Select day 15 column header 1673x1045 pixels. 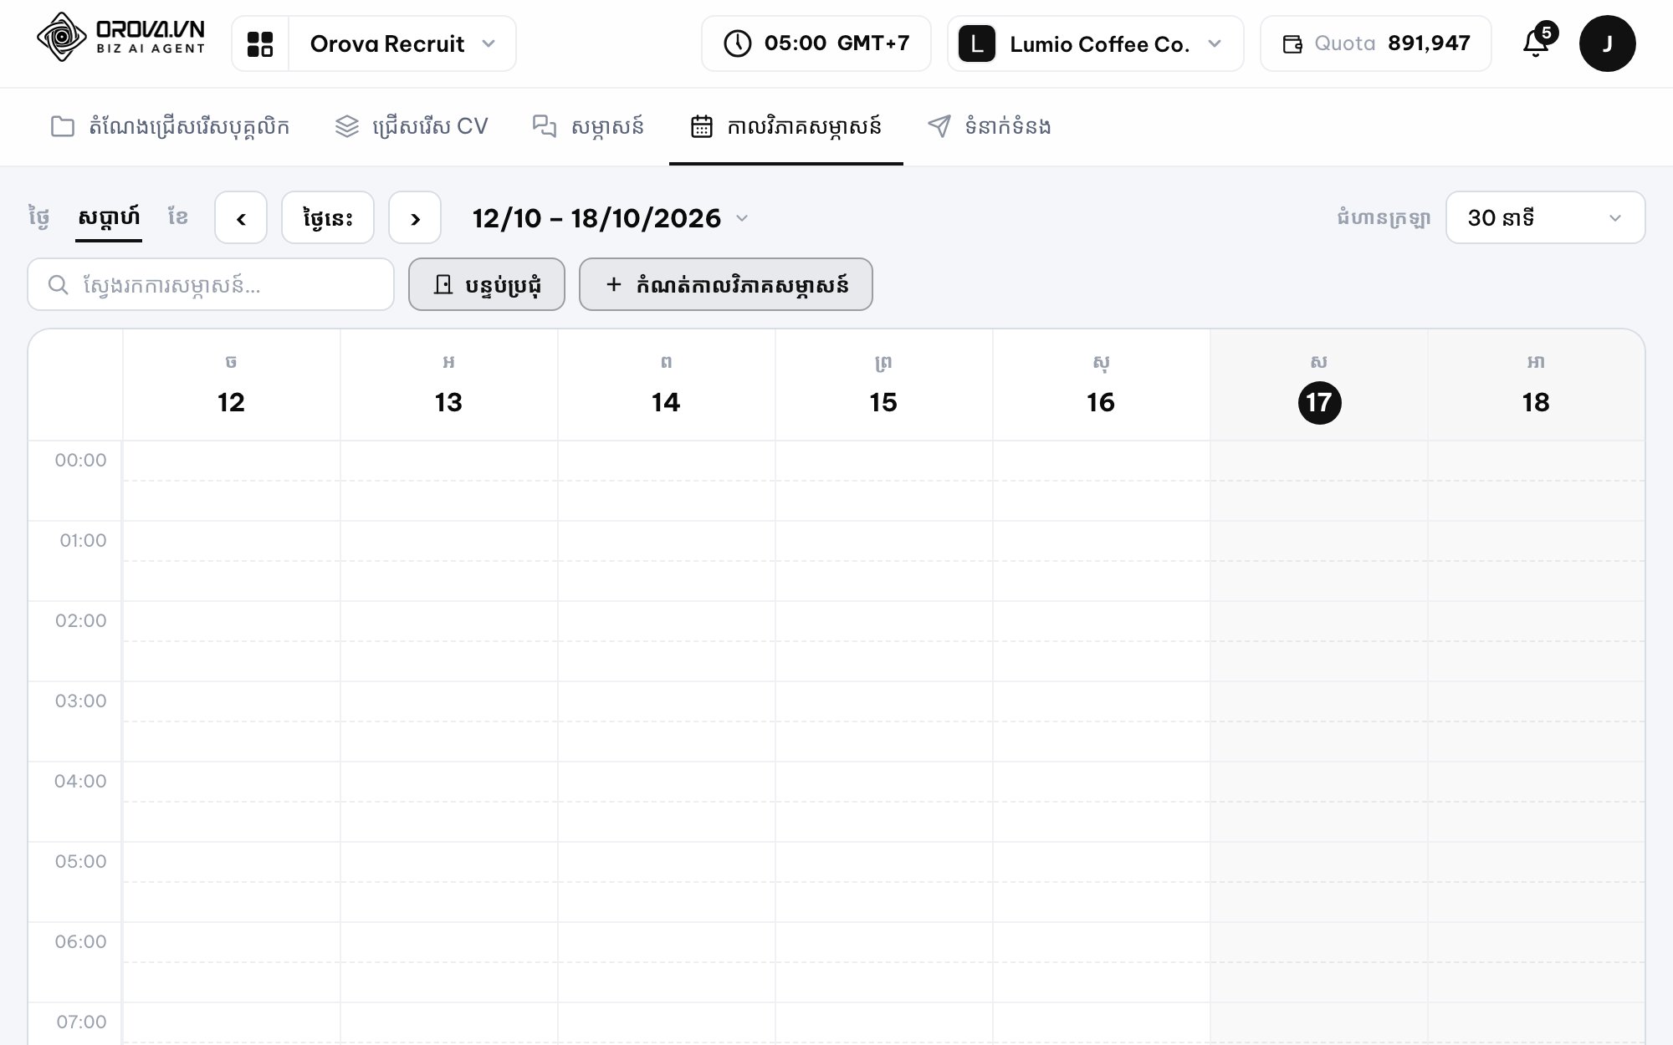tap(883, 385)
